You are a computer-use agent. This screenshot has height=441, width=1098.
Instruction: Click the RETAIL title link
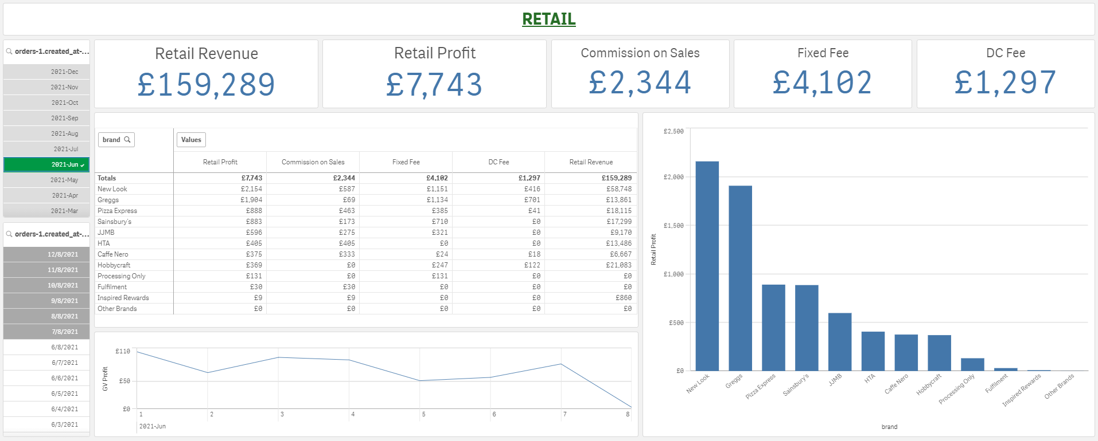tap(548, 19)
